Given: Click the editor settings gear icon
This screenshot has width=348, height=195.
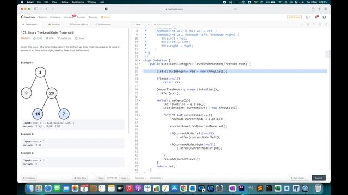Looking at the screenshot, I should 320,24.
